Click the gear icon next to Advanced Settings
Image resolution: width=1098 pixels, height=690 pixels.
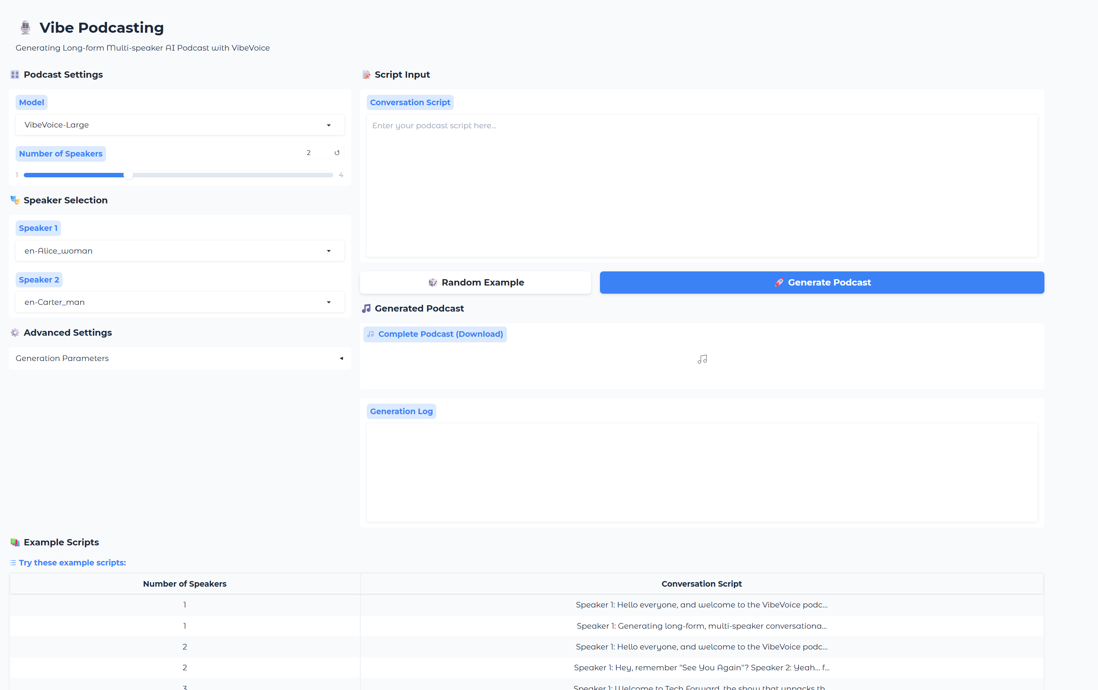tap(15, 333)
